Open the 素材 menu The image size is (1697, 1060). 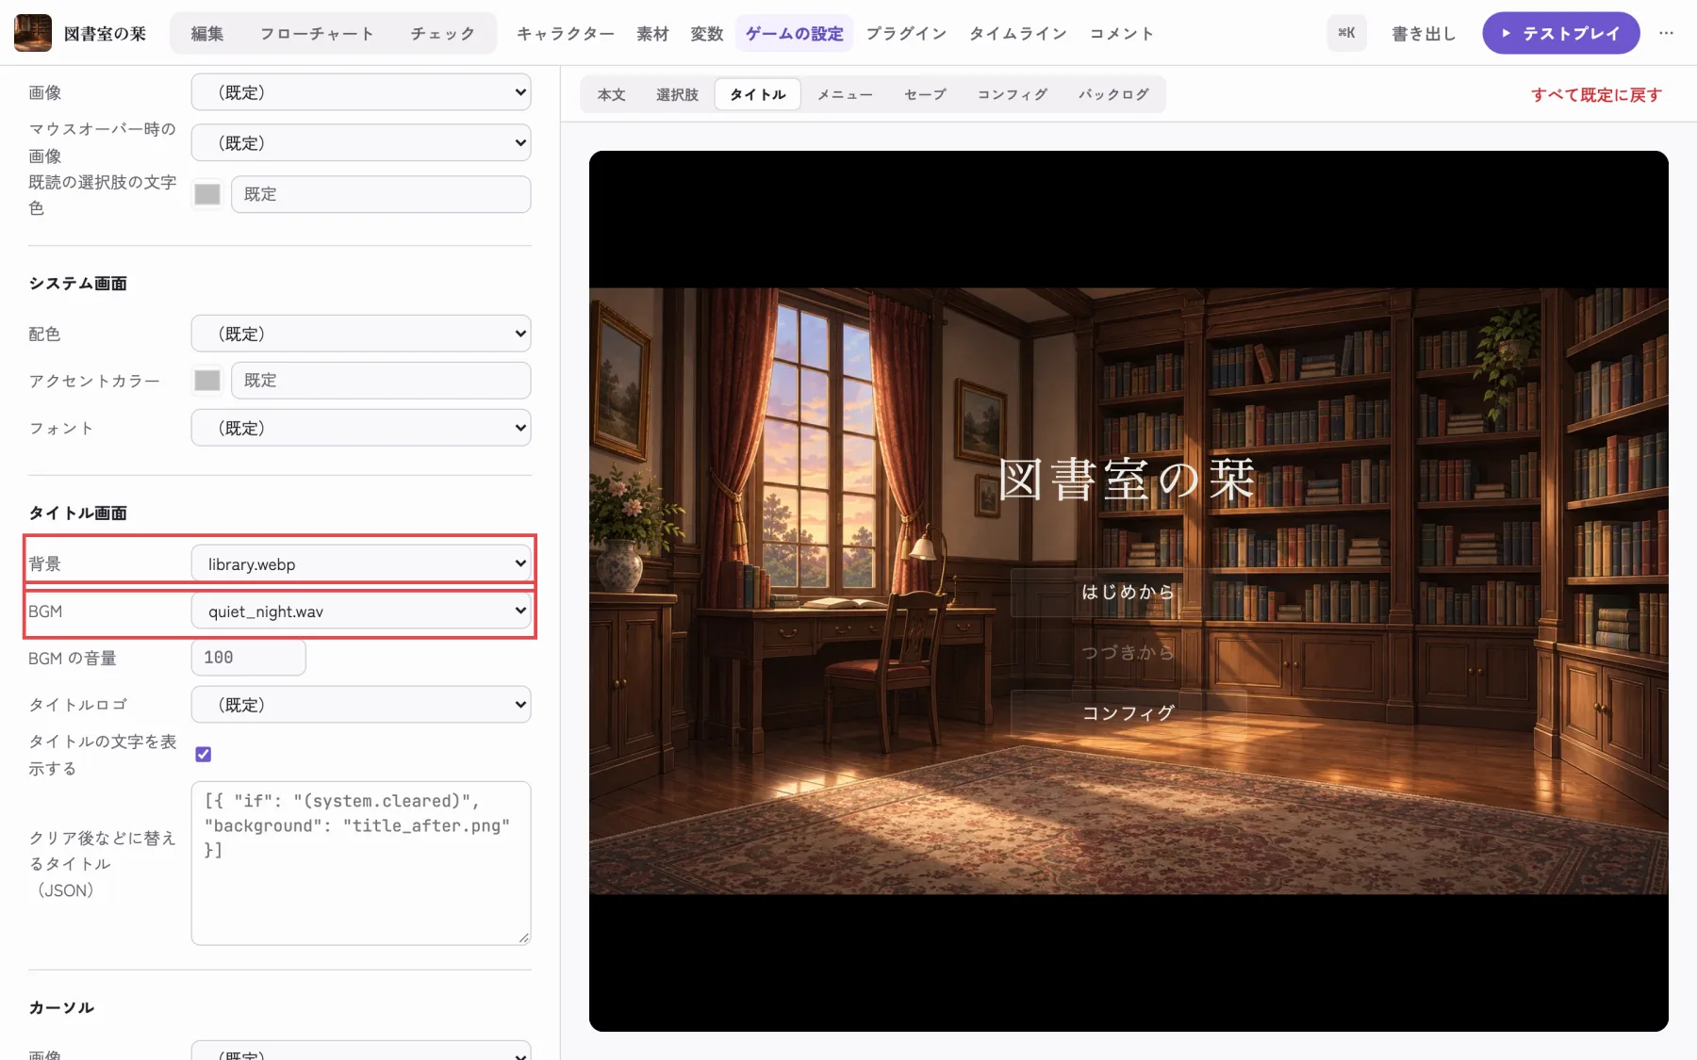pyautogui.click(x=652, y=34)
